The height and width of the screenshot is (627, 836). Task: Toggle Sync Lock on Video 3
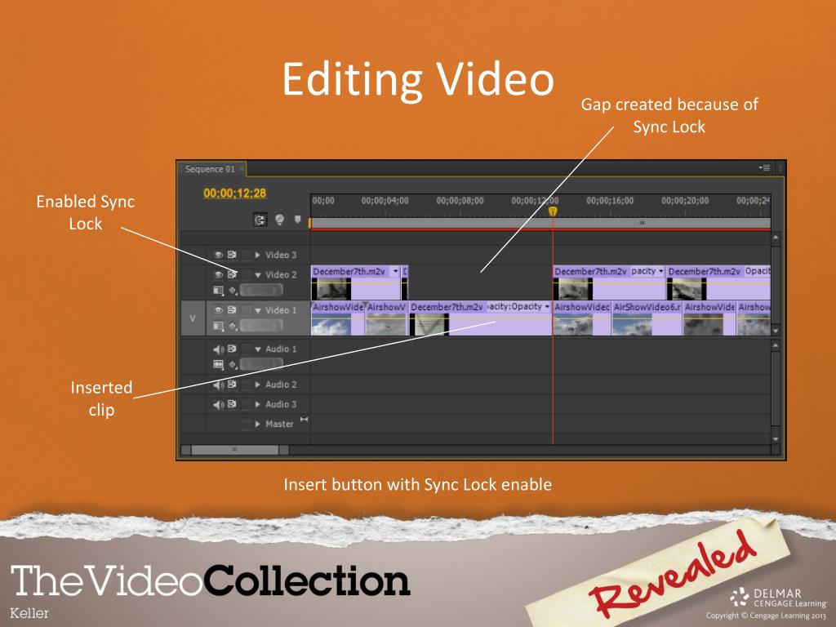(232, 255)
